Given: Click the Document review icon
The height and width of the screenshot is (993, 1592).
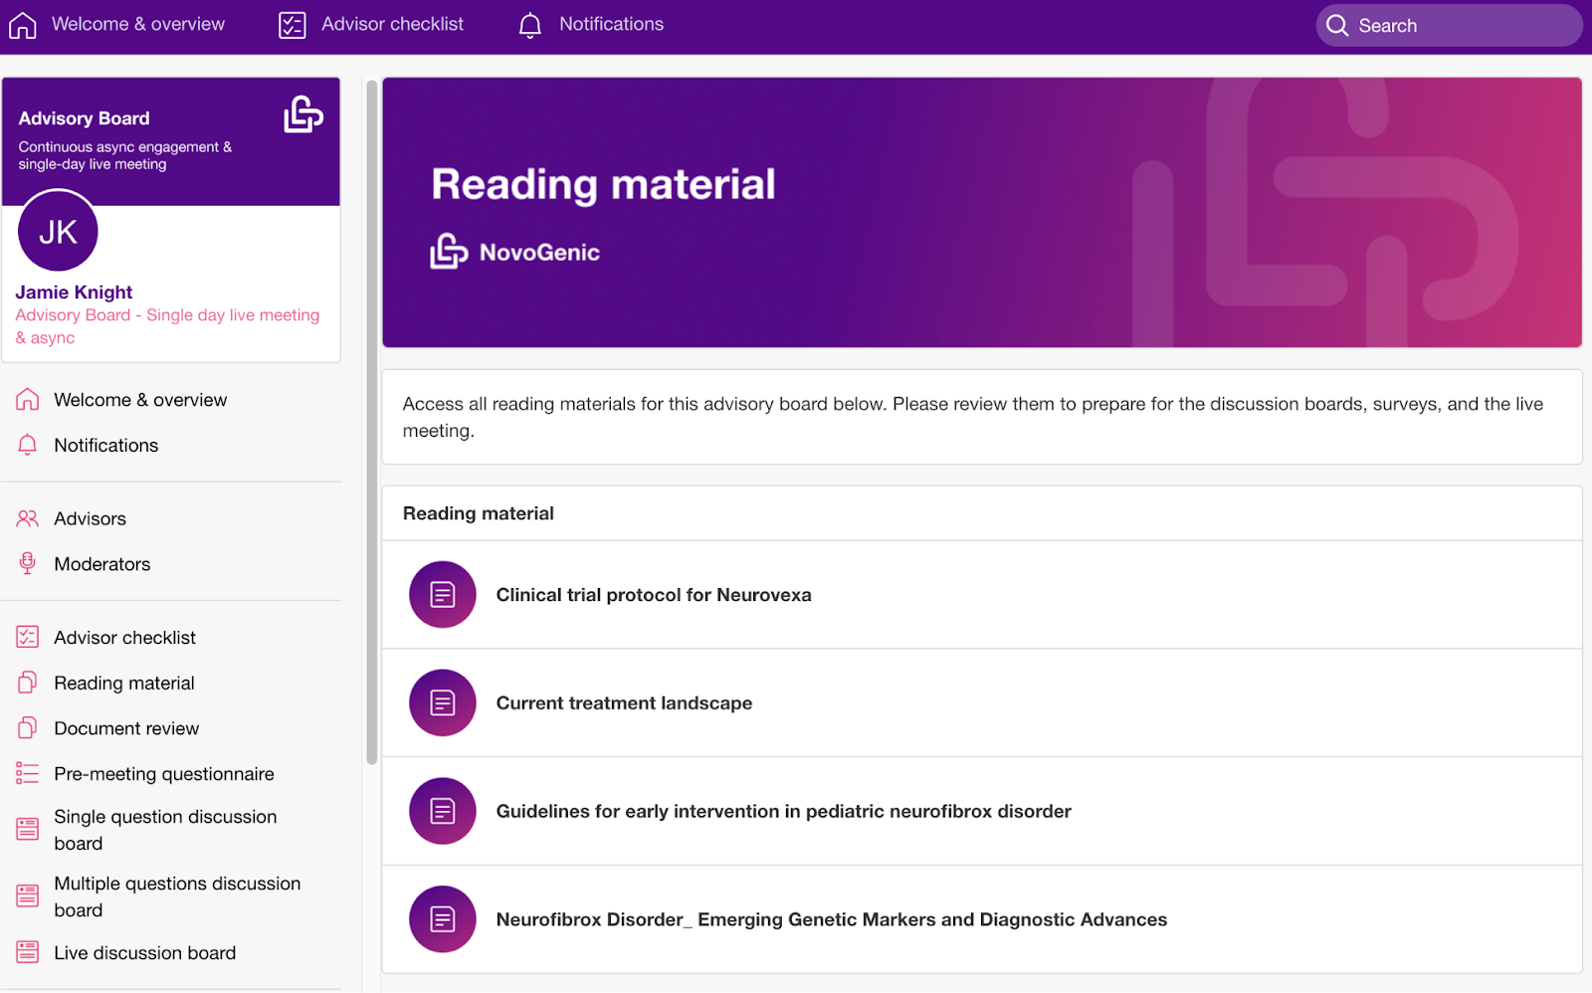Looking at the screenshot, I should point(28,727).
